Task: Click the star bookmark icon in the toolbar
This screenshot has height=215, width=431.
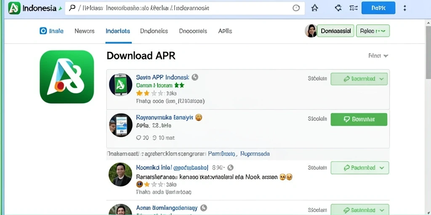Action: coord(314,8)
